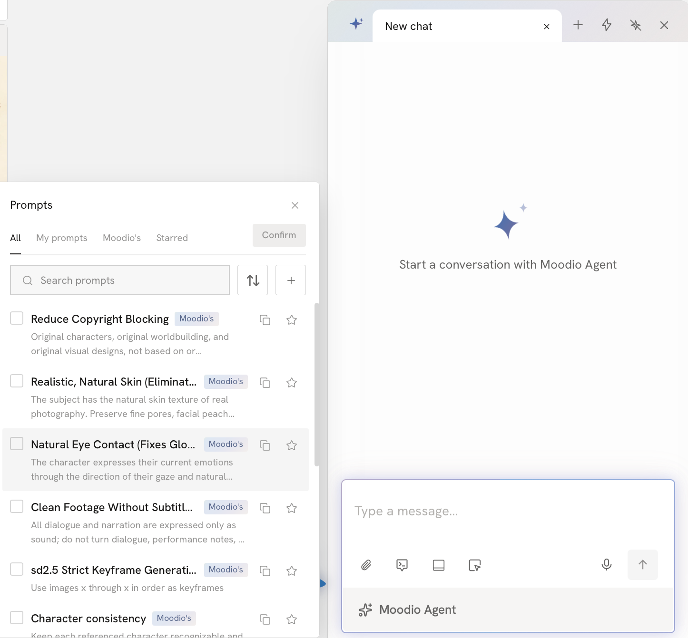Click the paperclip attach file icon
688x638 pixels.
click(366, 565)
